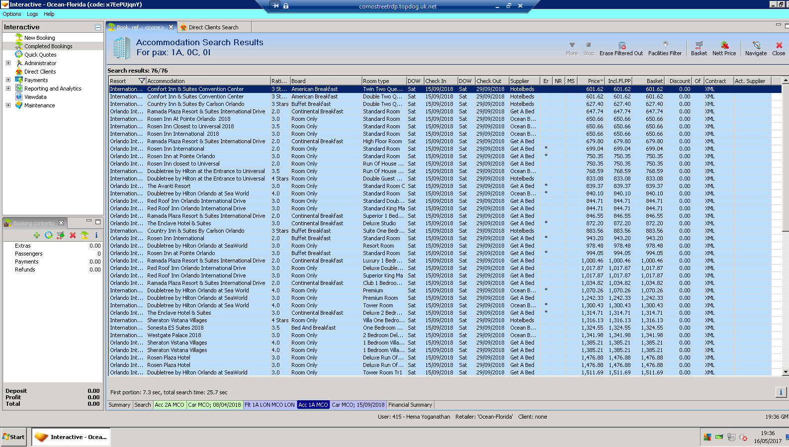Screen dimensions: 789x447
Task: Click the Nett Price toolbar icon
Action: click(x=724, y=45)
